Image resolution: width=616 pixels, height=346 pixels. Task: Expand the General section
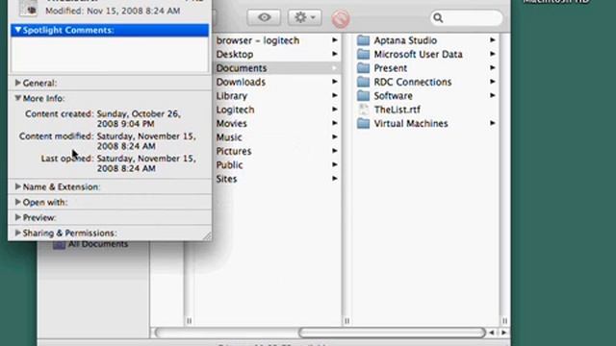[x=17, y=83]
